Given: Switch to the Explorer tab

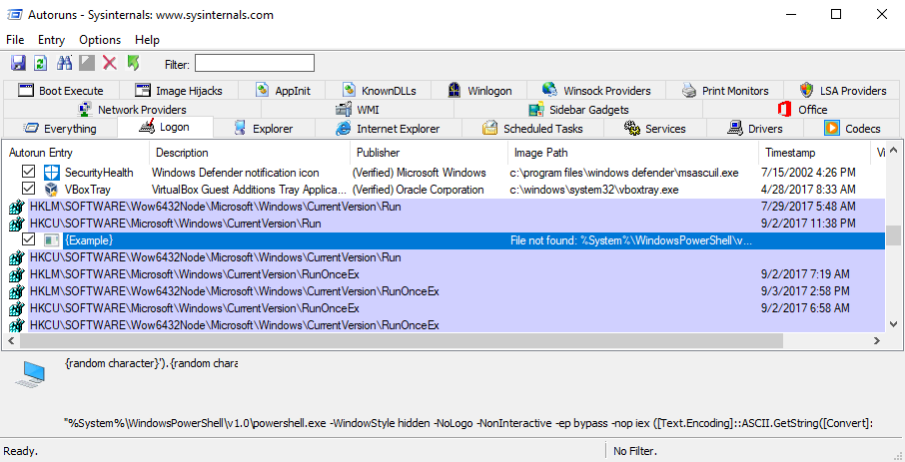Looking at the screenshot, I should point(264,129).
